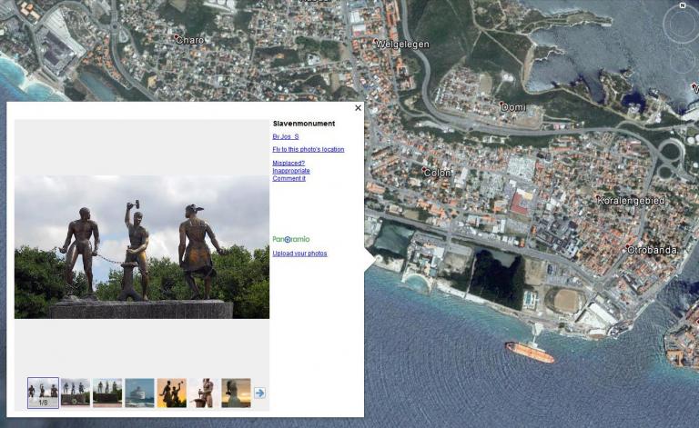
Task: Click 'Fly to this photo's location' link
Action: click(309, 149)
